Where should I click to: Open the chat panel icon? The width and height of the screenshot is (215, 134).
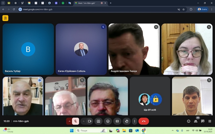click(x=203, y=121)
